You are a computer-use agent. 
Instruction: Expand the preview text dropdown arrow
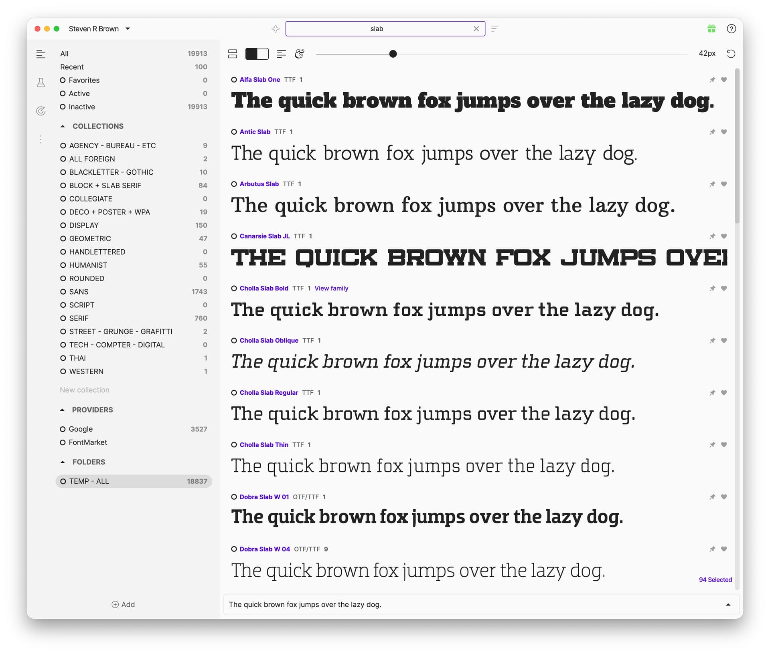(x=728, y=604)
